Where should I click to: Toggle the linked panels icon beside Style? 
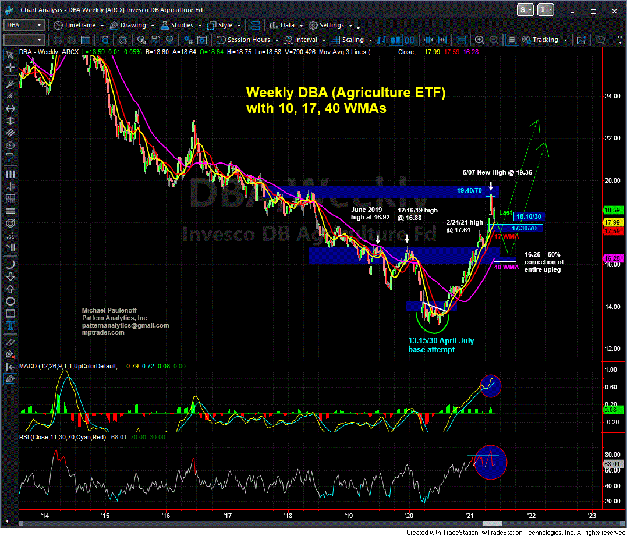255,25
